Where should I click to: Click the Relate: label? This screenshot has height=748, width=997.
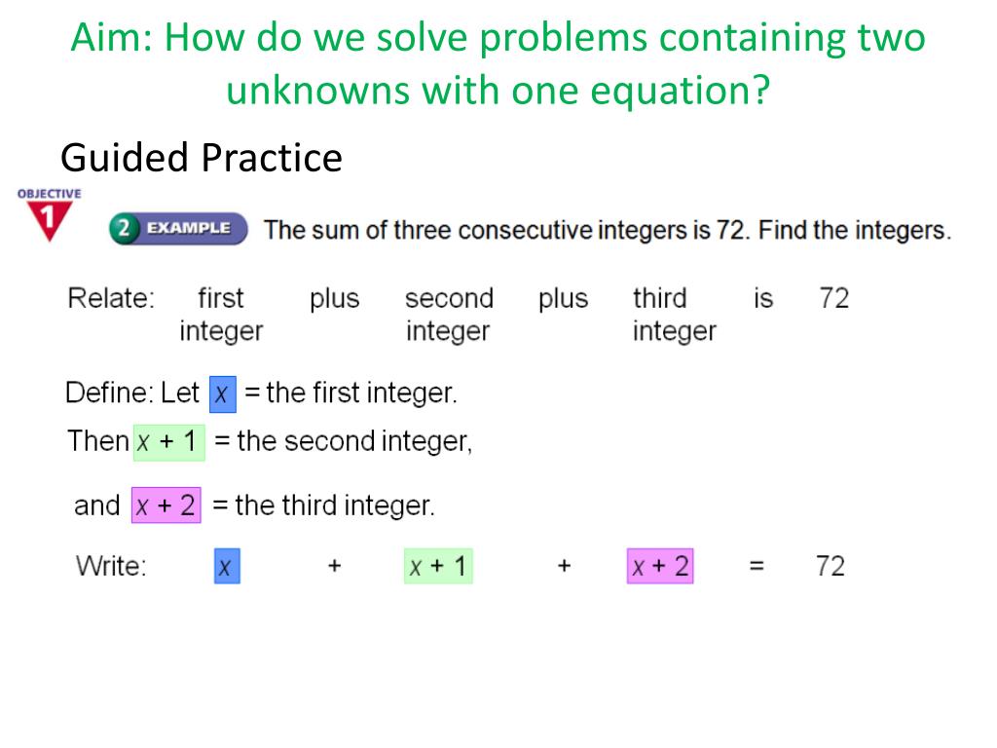coord(111,298)
